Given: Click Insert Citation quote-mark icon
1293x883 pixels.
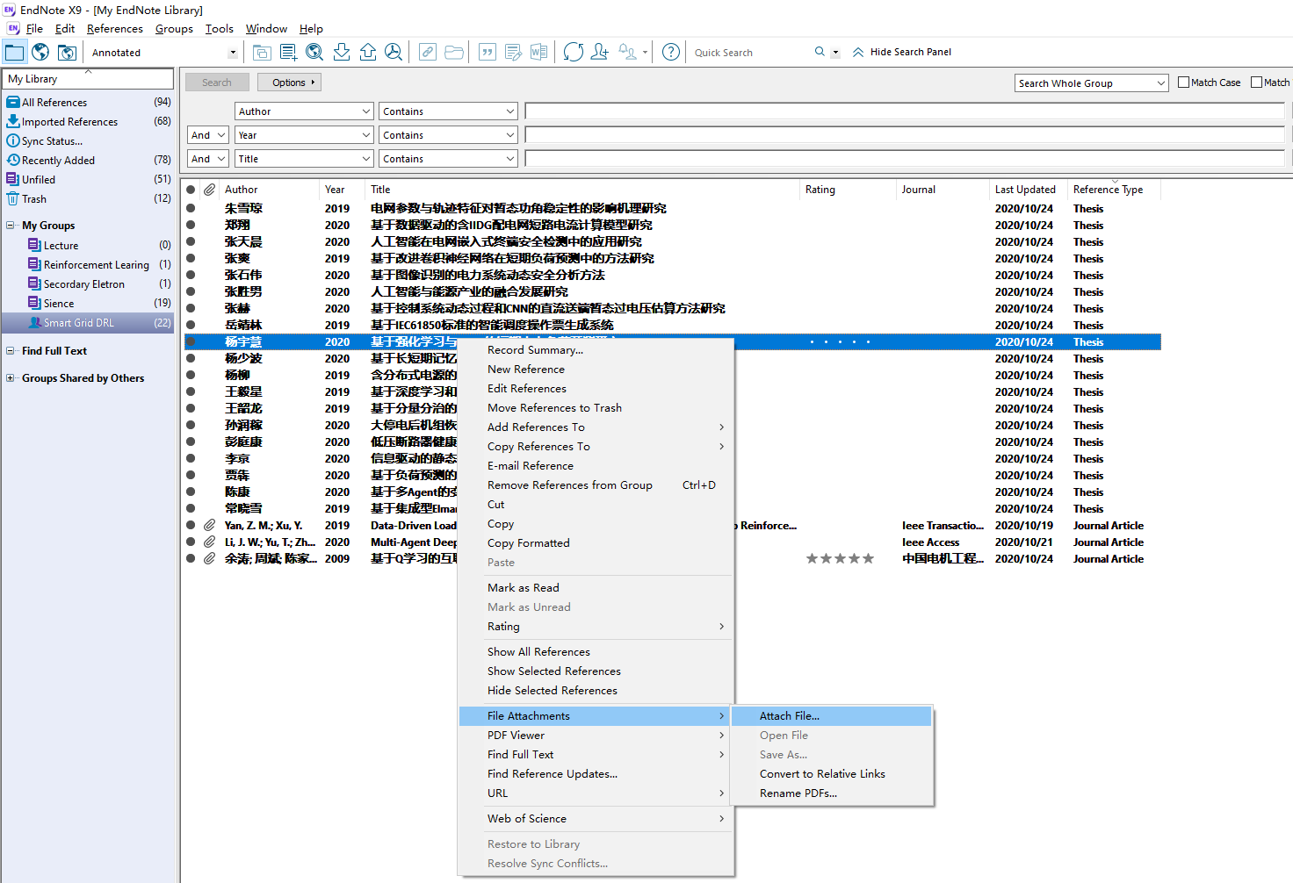Looking at the screenshot, I should pos(488,52).
